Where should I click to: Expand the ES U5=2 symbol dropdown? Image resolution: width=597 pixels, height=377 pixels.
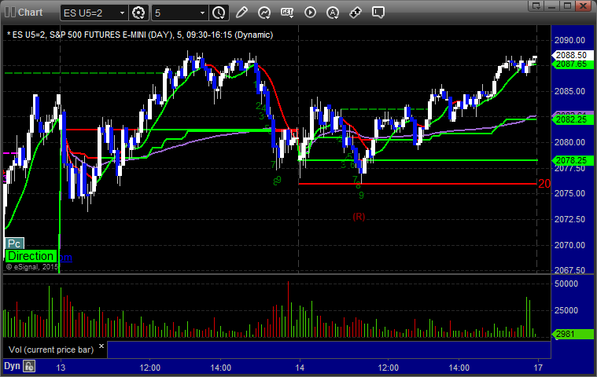pyautogui.click(x=122, y=13)
